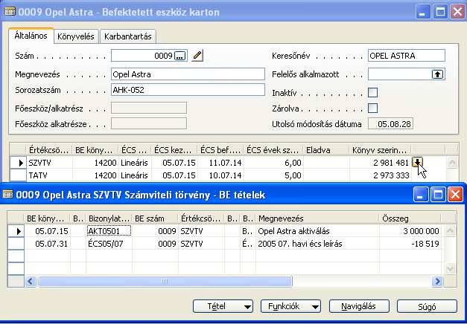Screen dimensions: 467x324
Task: Open the lookup ellipsis button in Szám field
Action: tap(180, 56)
